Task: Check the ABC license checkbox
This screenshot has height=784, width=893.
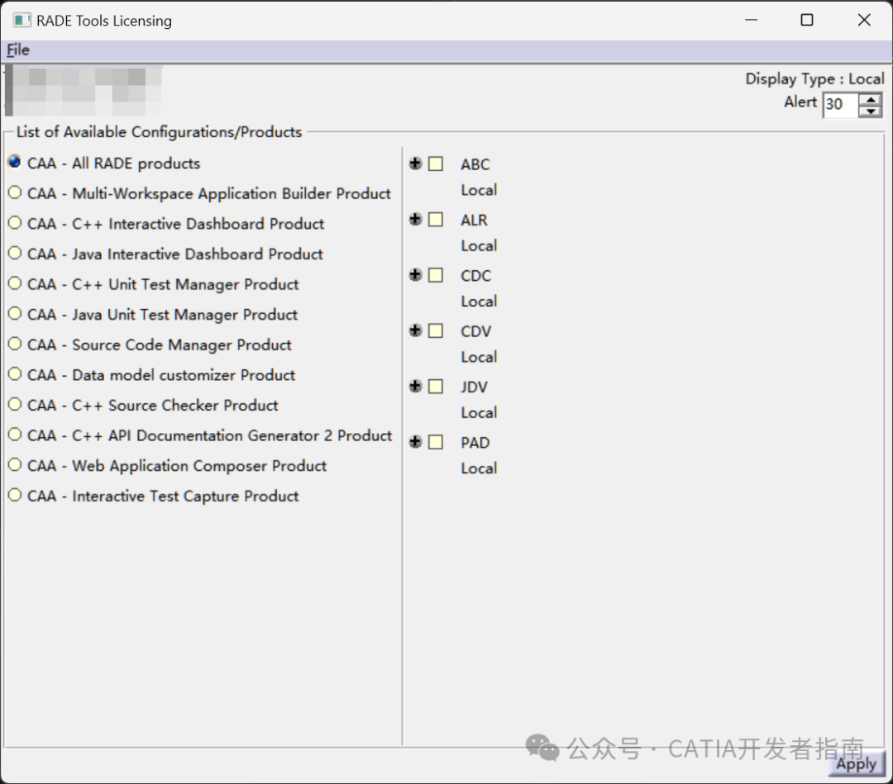Action: click(436, 164)
